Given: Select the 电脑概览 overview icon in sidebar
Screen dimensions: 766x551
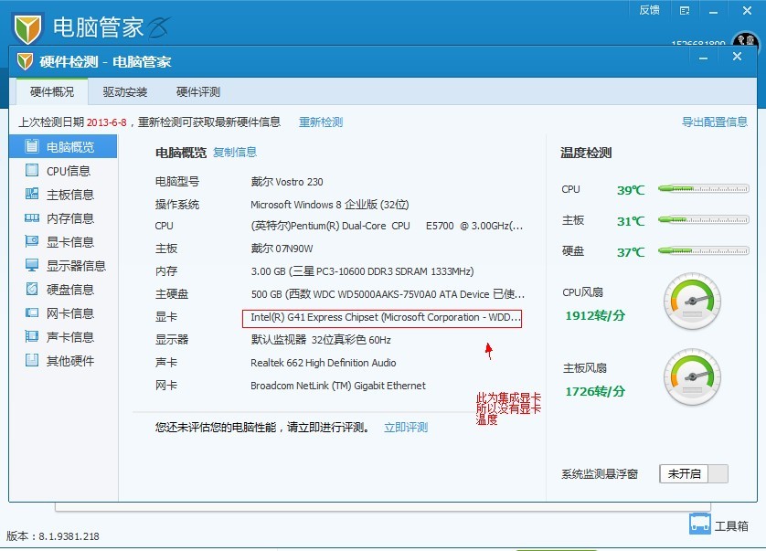Looking at the screenshot, I should pyautogui.click(x=32, y=146).
